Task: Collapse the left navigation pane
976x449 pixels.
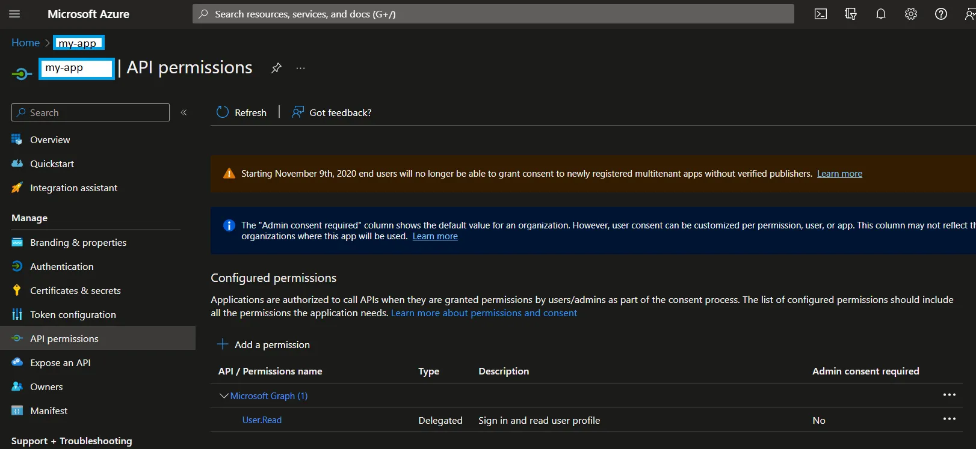Action: tap(184, 112)
